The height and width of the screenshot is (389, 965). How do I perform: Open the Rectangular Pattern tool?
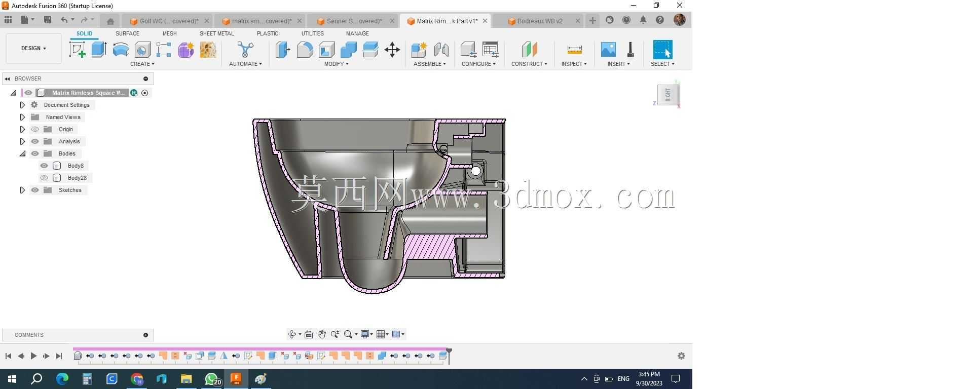click(x=164, y=50)
